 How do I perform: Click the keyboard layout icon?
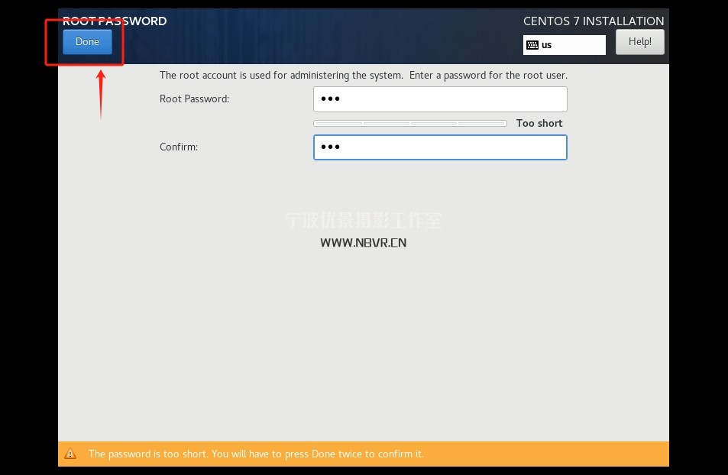(532, 45)
